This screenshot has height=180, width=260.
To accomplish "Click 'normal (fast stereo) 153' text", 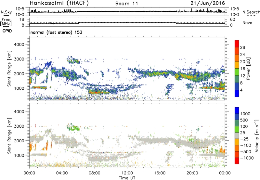I will tap(56, 32).
